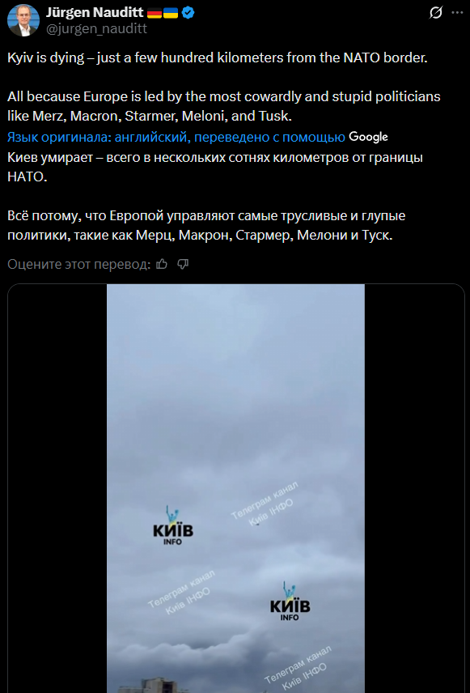Rate the translation with thumbs up
Screen dimensions: 470x693
tap(163, 264)
